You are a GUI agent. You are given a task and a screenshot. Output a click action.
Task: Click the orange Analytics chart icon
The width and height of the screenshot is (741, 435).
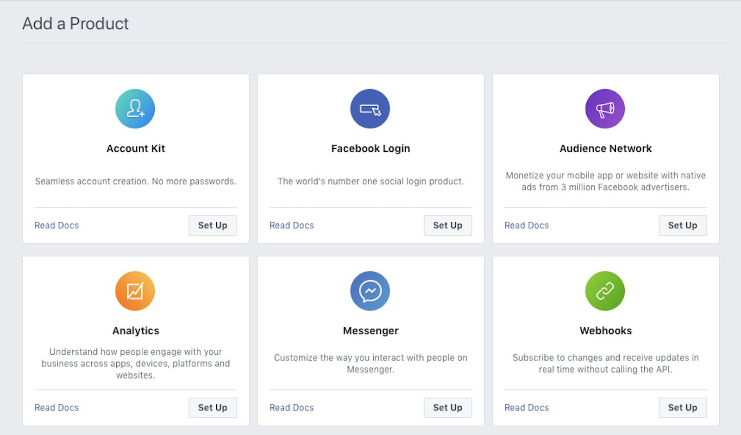[x=135, y=291]
